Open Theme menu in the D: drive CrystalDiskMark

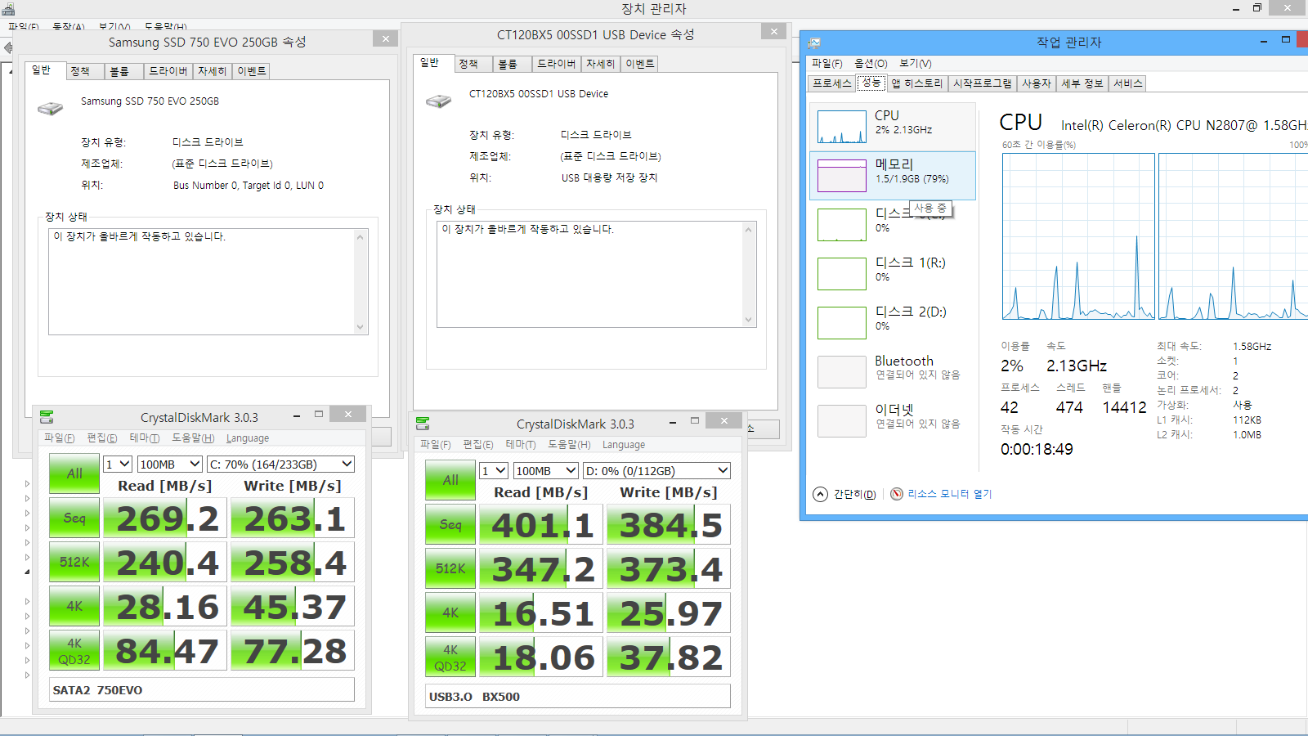click(x=521, y=445)
